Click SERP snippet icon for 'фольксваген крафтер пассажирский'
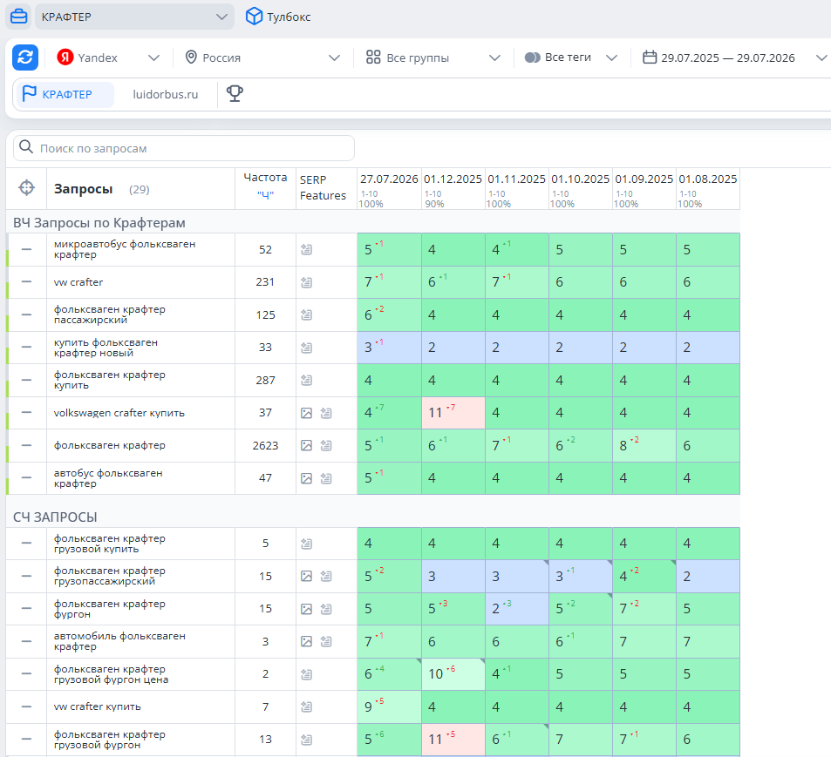This screenshot has height=757, width=831. [306, 315]
